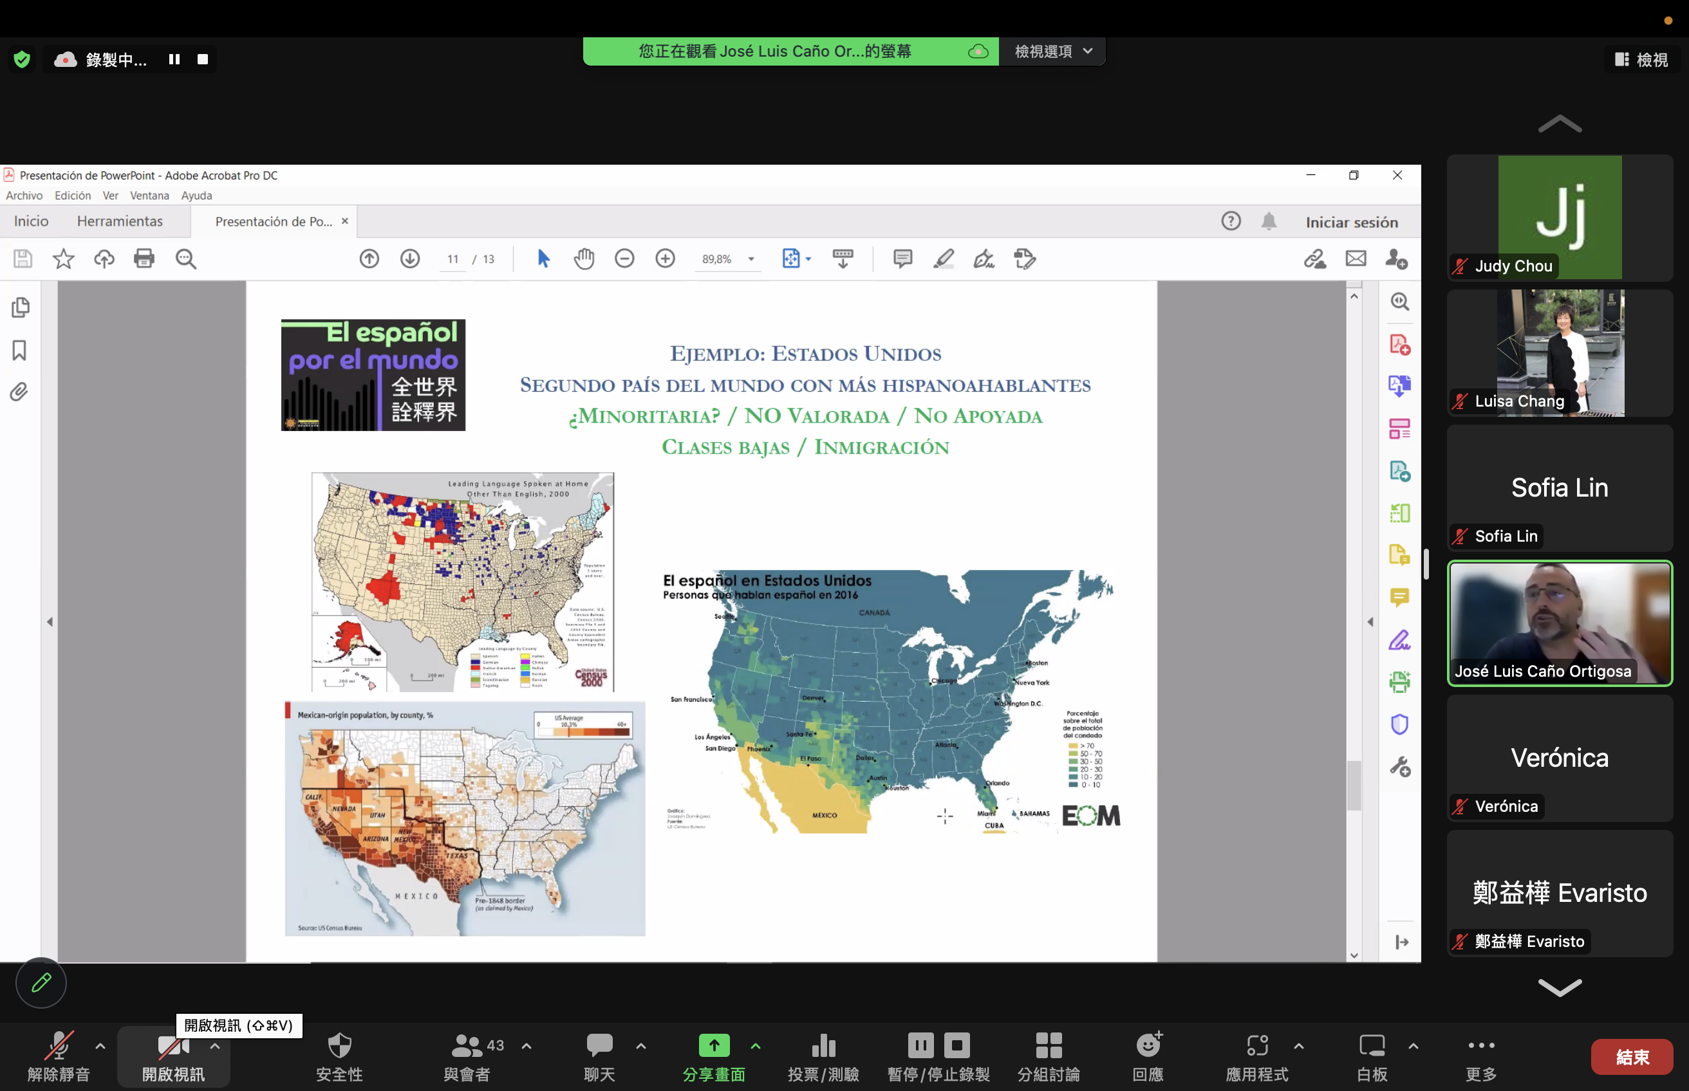
Task: Click Iniciar sesión in Acrobat
Action: [1352, 223]
